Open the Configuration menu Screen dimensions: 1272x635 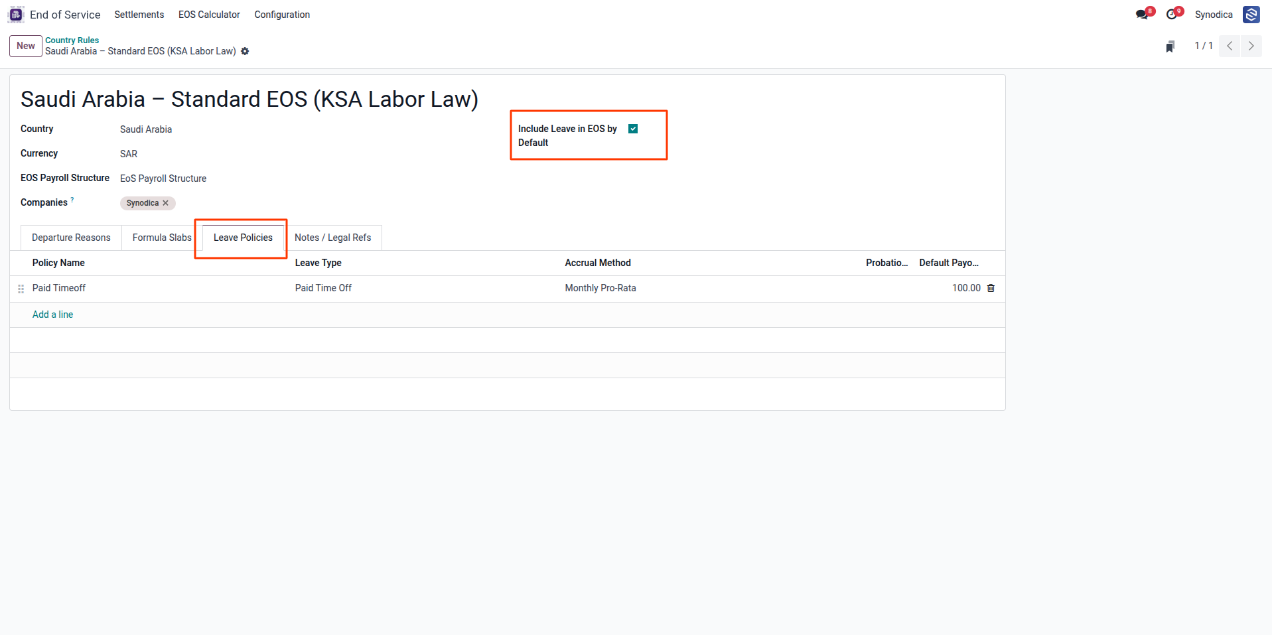(282, 15)
